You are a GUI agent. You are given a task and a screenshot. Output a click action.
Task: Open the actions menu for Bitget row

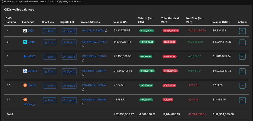(242, 42)
